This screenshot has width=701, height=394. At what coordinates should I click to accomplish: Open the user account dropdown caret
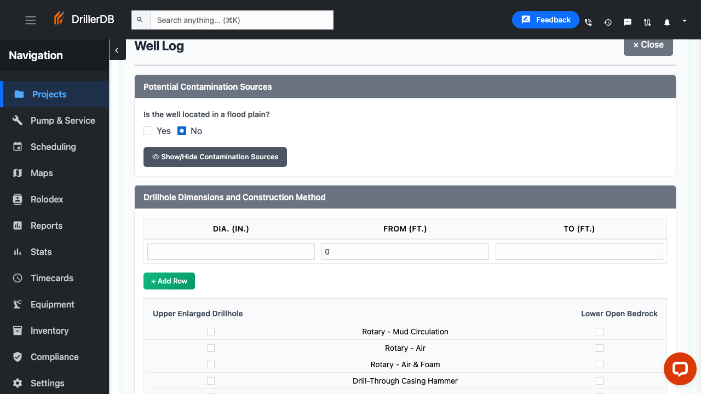pos(684,20)
